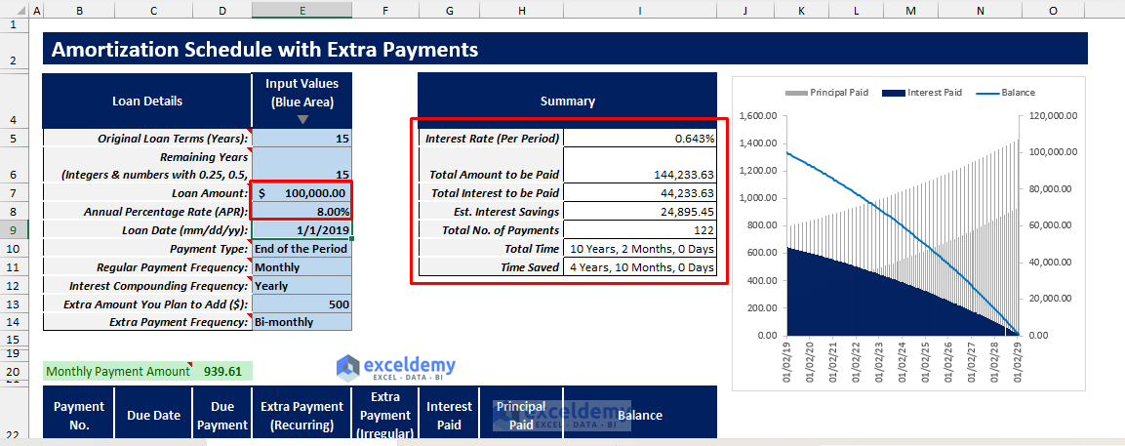Click the Balance table header
This screenshot has height=446, width=1125.
tap(640, 415)
